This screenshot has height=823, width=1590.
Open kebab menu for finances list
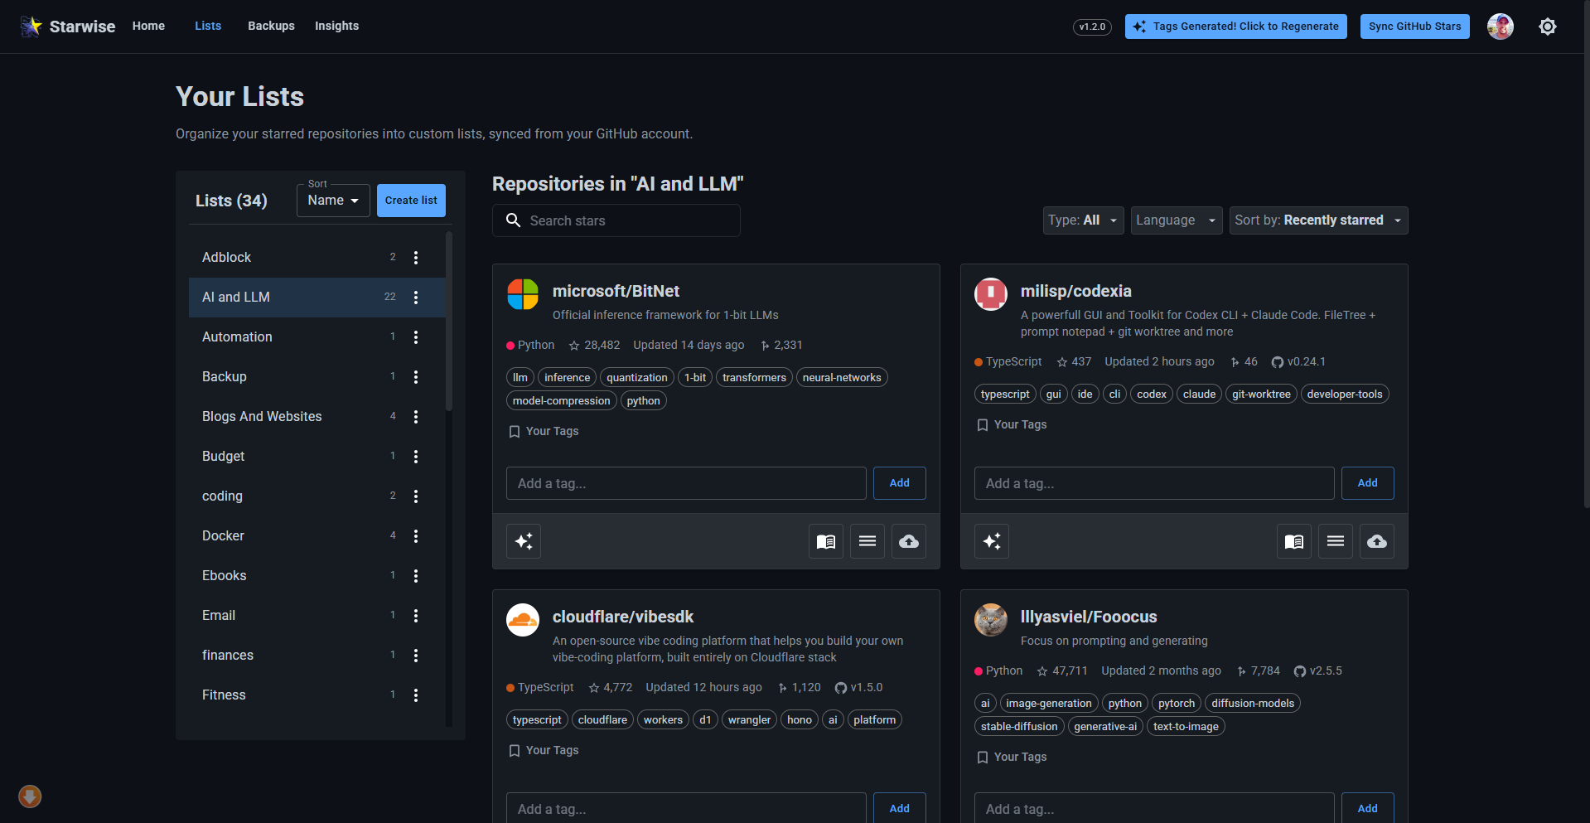click(x=416, y=656)
